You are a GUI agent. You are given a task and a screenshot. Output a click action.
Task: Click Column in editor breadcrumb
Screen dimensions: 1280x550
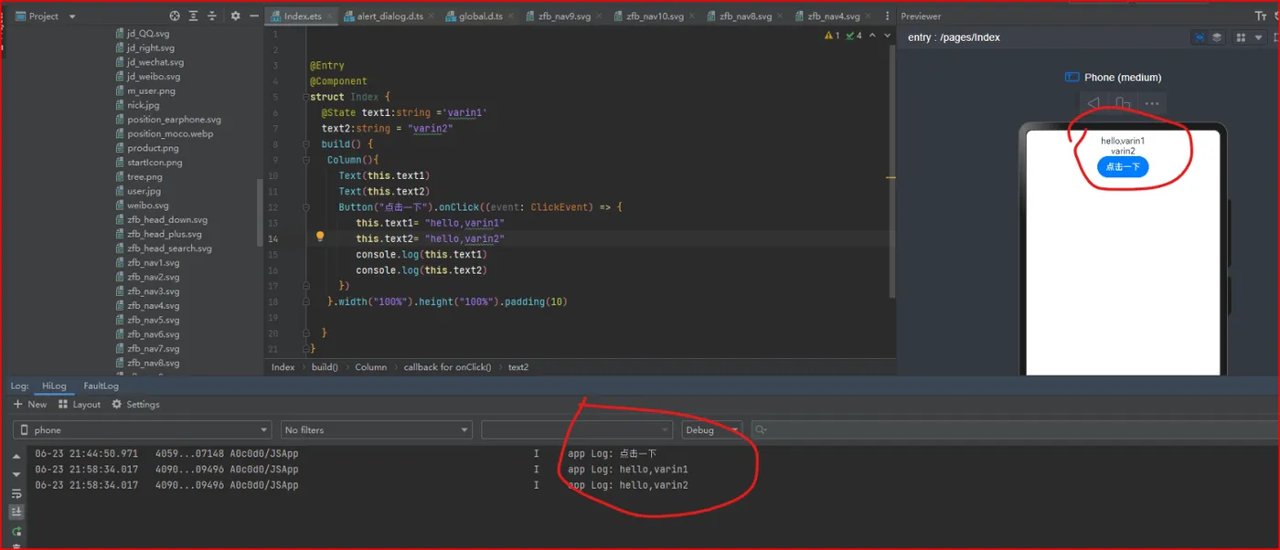pos(370,367)
